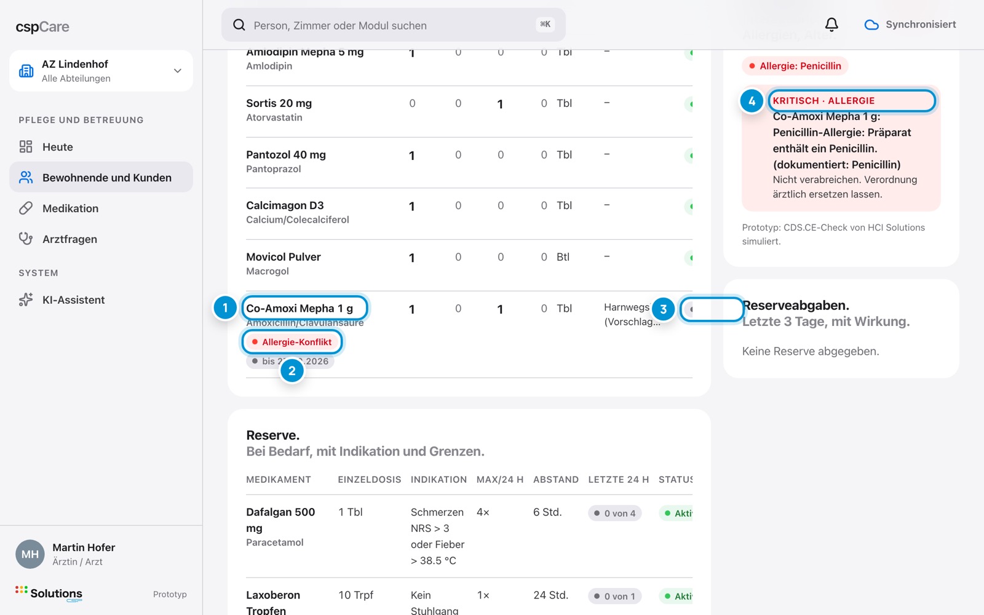Click the KI-Assistent sparkle icon
Image resolution: width=984 pixels, height=615 pixels.
[26, 300]
